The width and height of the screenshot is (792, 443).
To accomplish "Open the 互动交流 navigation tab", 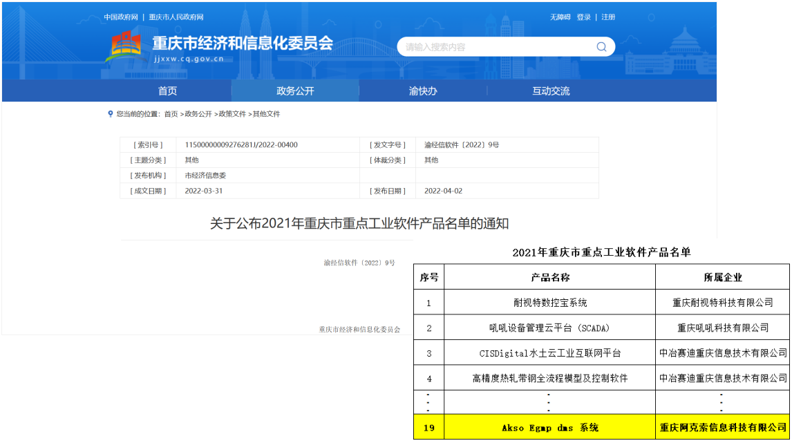I will tap(551, 91).
